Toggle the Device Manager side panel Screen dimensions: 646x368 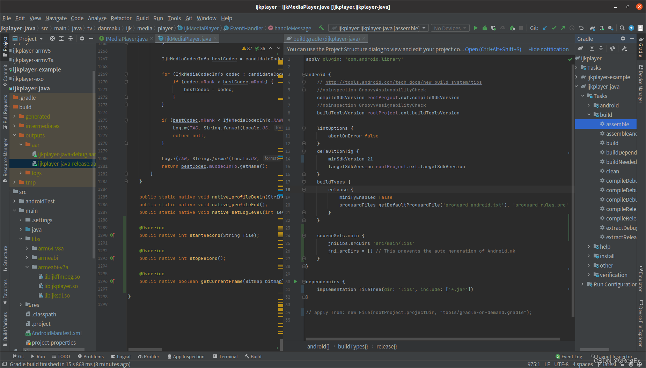click(641, 84)
